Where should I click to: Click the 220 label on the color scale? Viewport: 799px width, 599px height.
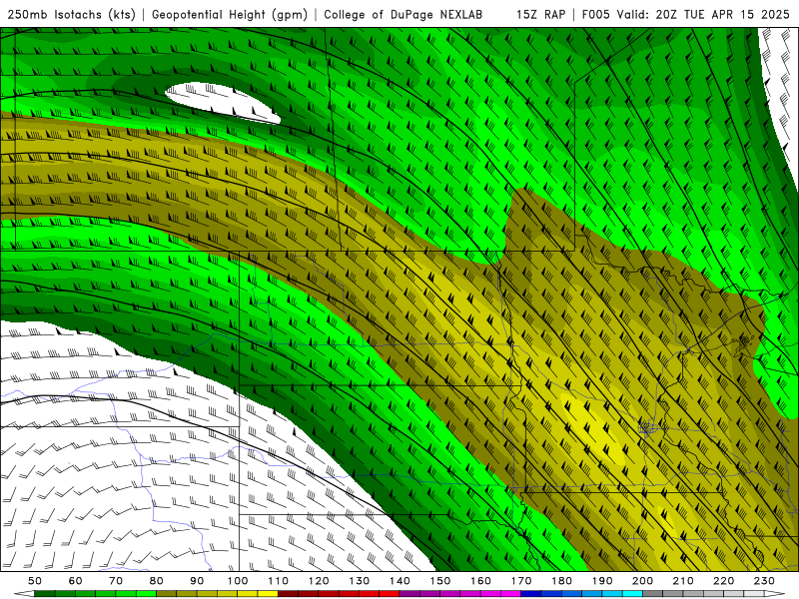[724, 581]
